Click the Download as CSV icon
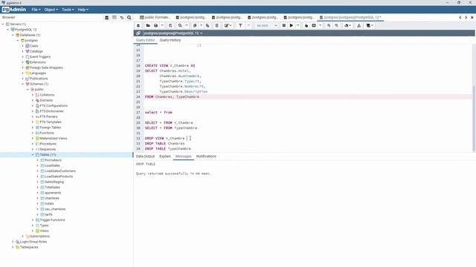 pos(358,26)
